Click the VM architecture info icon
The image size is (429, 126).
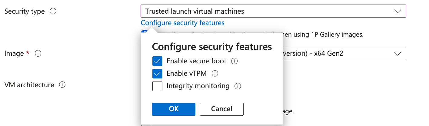click(x=62, y=85)
